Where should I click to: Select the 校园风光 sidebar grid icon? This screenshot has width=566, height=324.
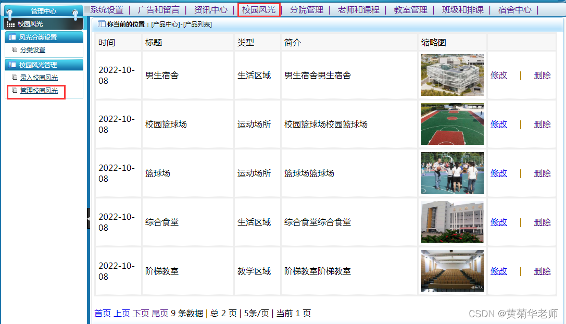coord(10,24)
